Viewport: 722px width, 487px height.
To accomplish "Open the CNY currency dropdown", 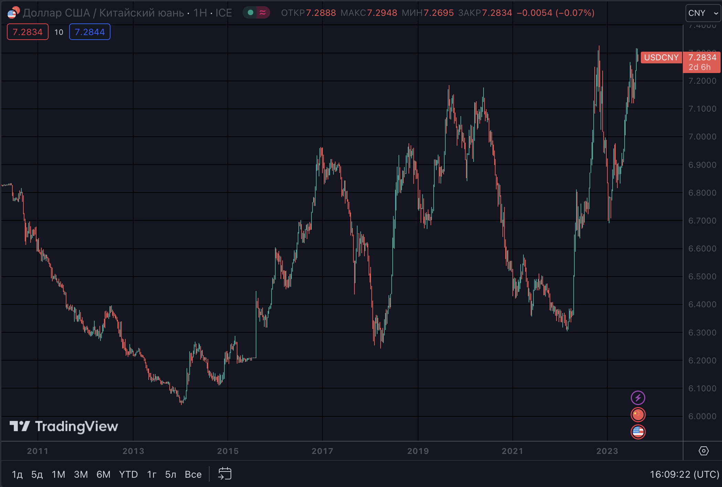I will tap(703, 13).
